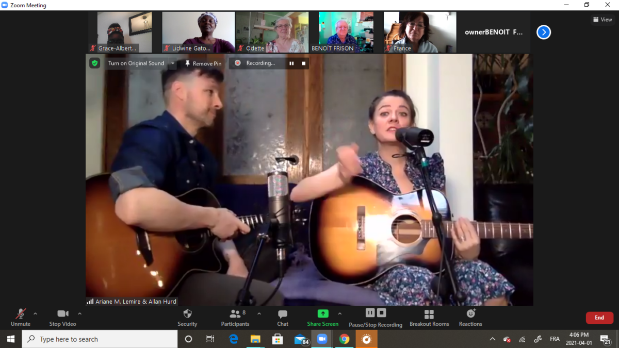This screenshot has width=619, height=348.
Task: Click the Unmute microphone icon
Action: [21, 314]
